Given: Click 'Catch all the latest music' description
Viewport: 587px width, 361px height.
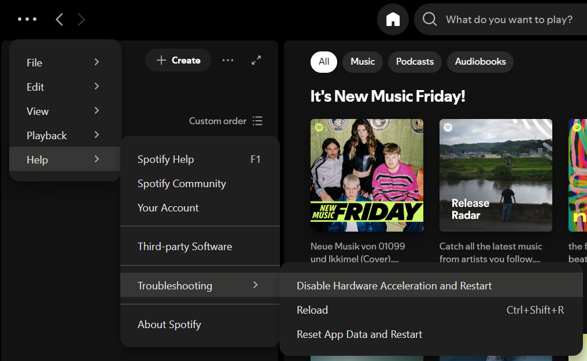Looking at the screenshot, I should [x=491, y=252].
